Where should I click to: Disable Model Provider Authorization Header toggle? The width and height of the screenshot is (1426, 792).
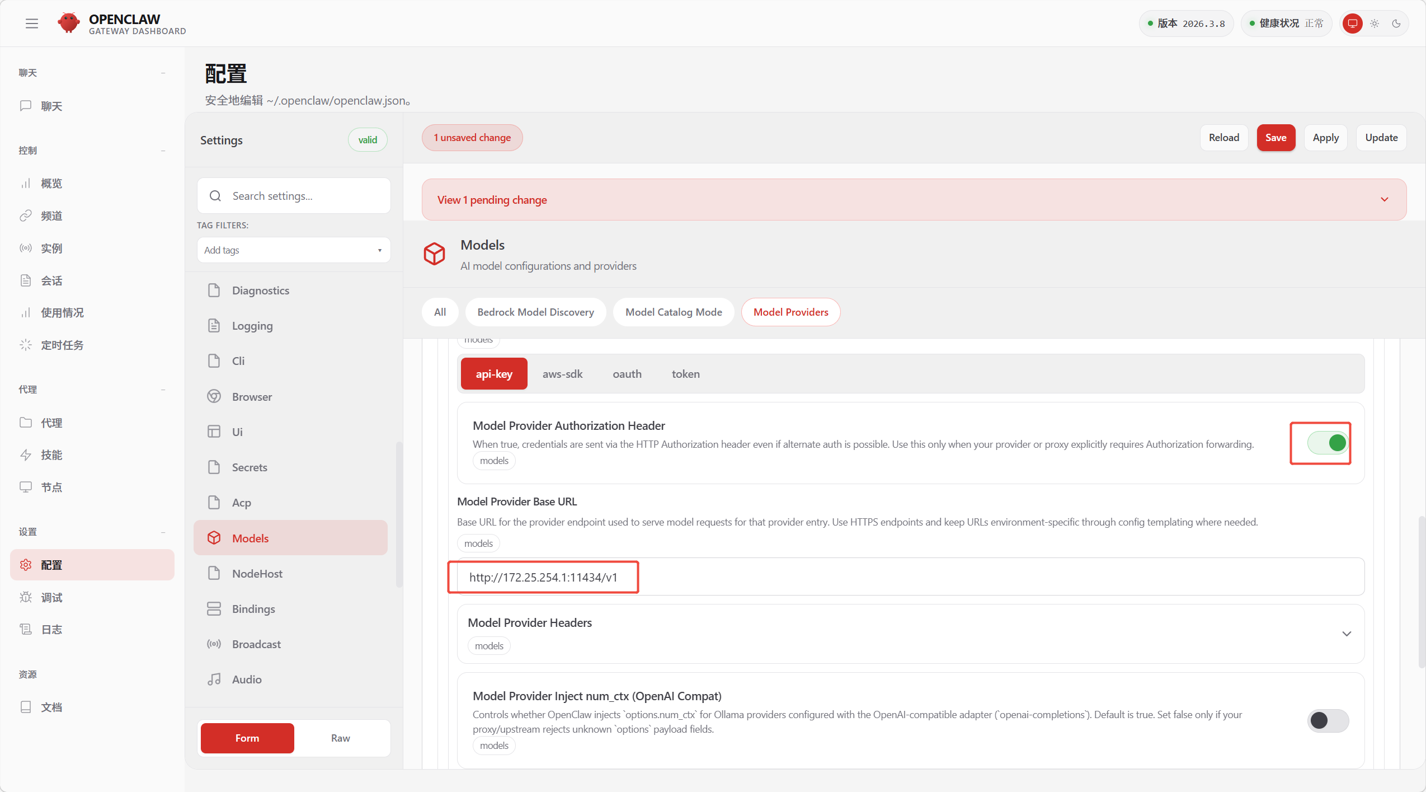(1328, 443)
